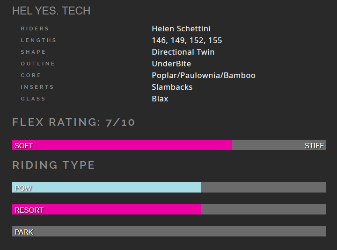Click the RIDING TYPE heading

click(53, 165)
